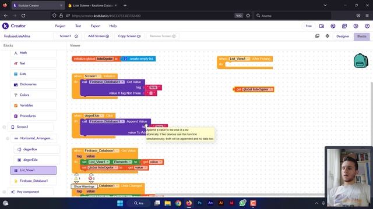This screenshot has width=373, height=209.
Task: Expand the Any component tree node
Action: pyautogui.click(x=4, y=192)
